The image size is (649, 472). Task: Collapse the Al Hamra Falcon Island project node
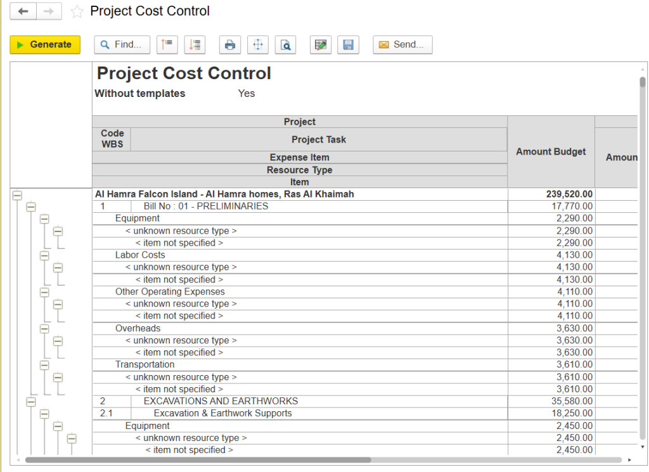coord(17,195)
